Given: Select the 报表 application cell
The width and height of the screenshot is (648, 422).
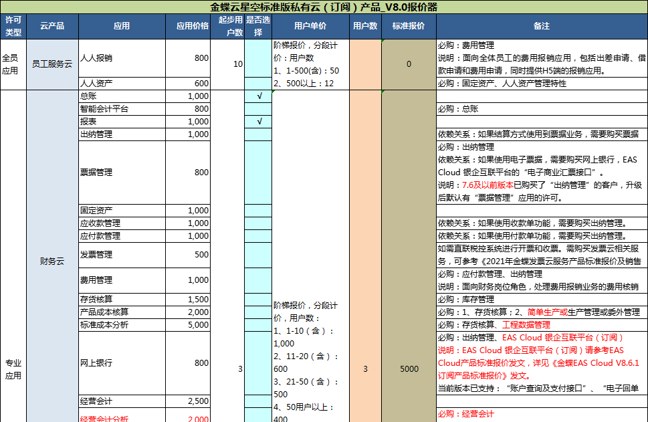Looking at the screenshot, I should click(x=122, y=122).
